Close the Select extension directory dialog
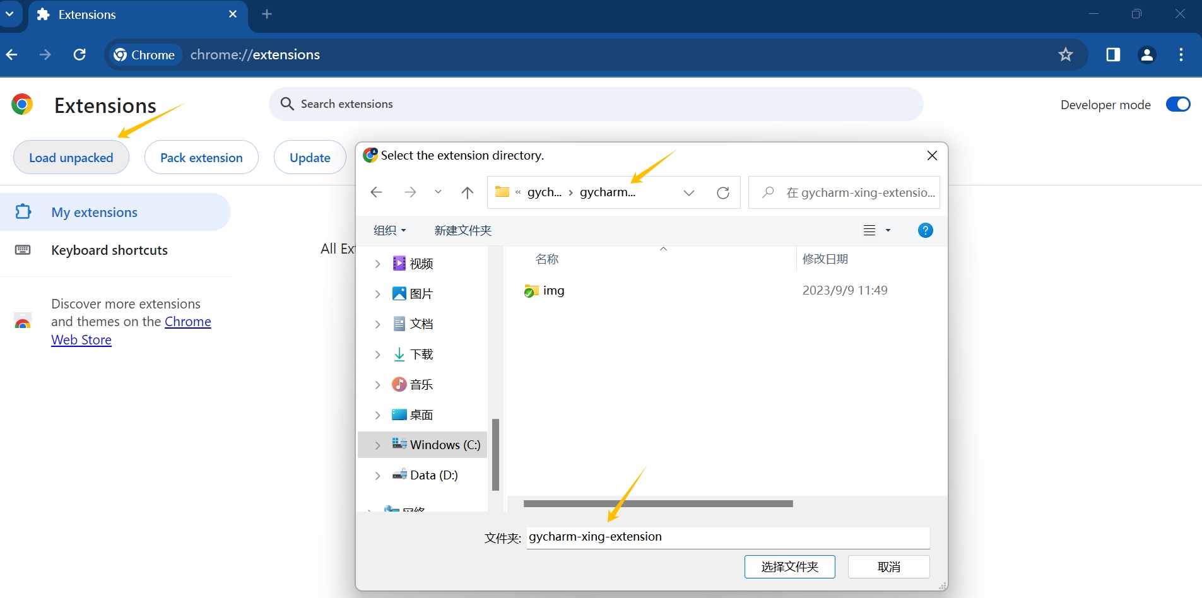 click(x=932, y=155)
